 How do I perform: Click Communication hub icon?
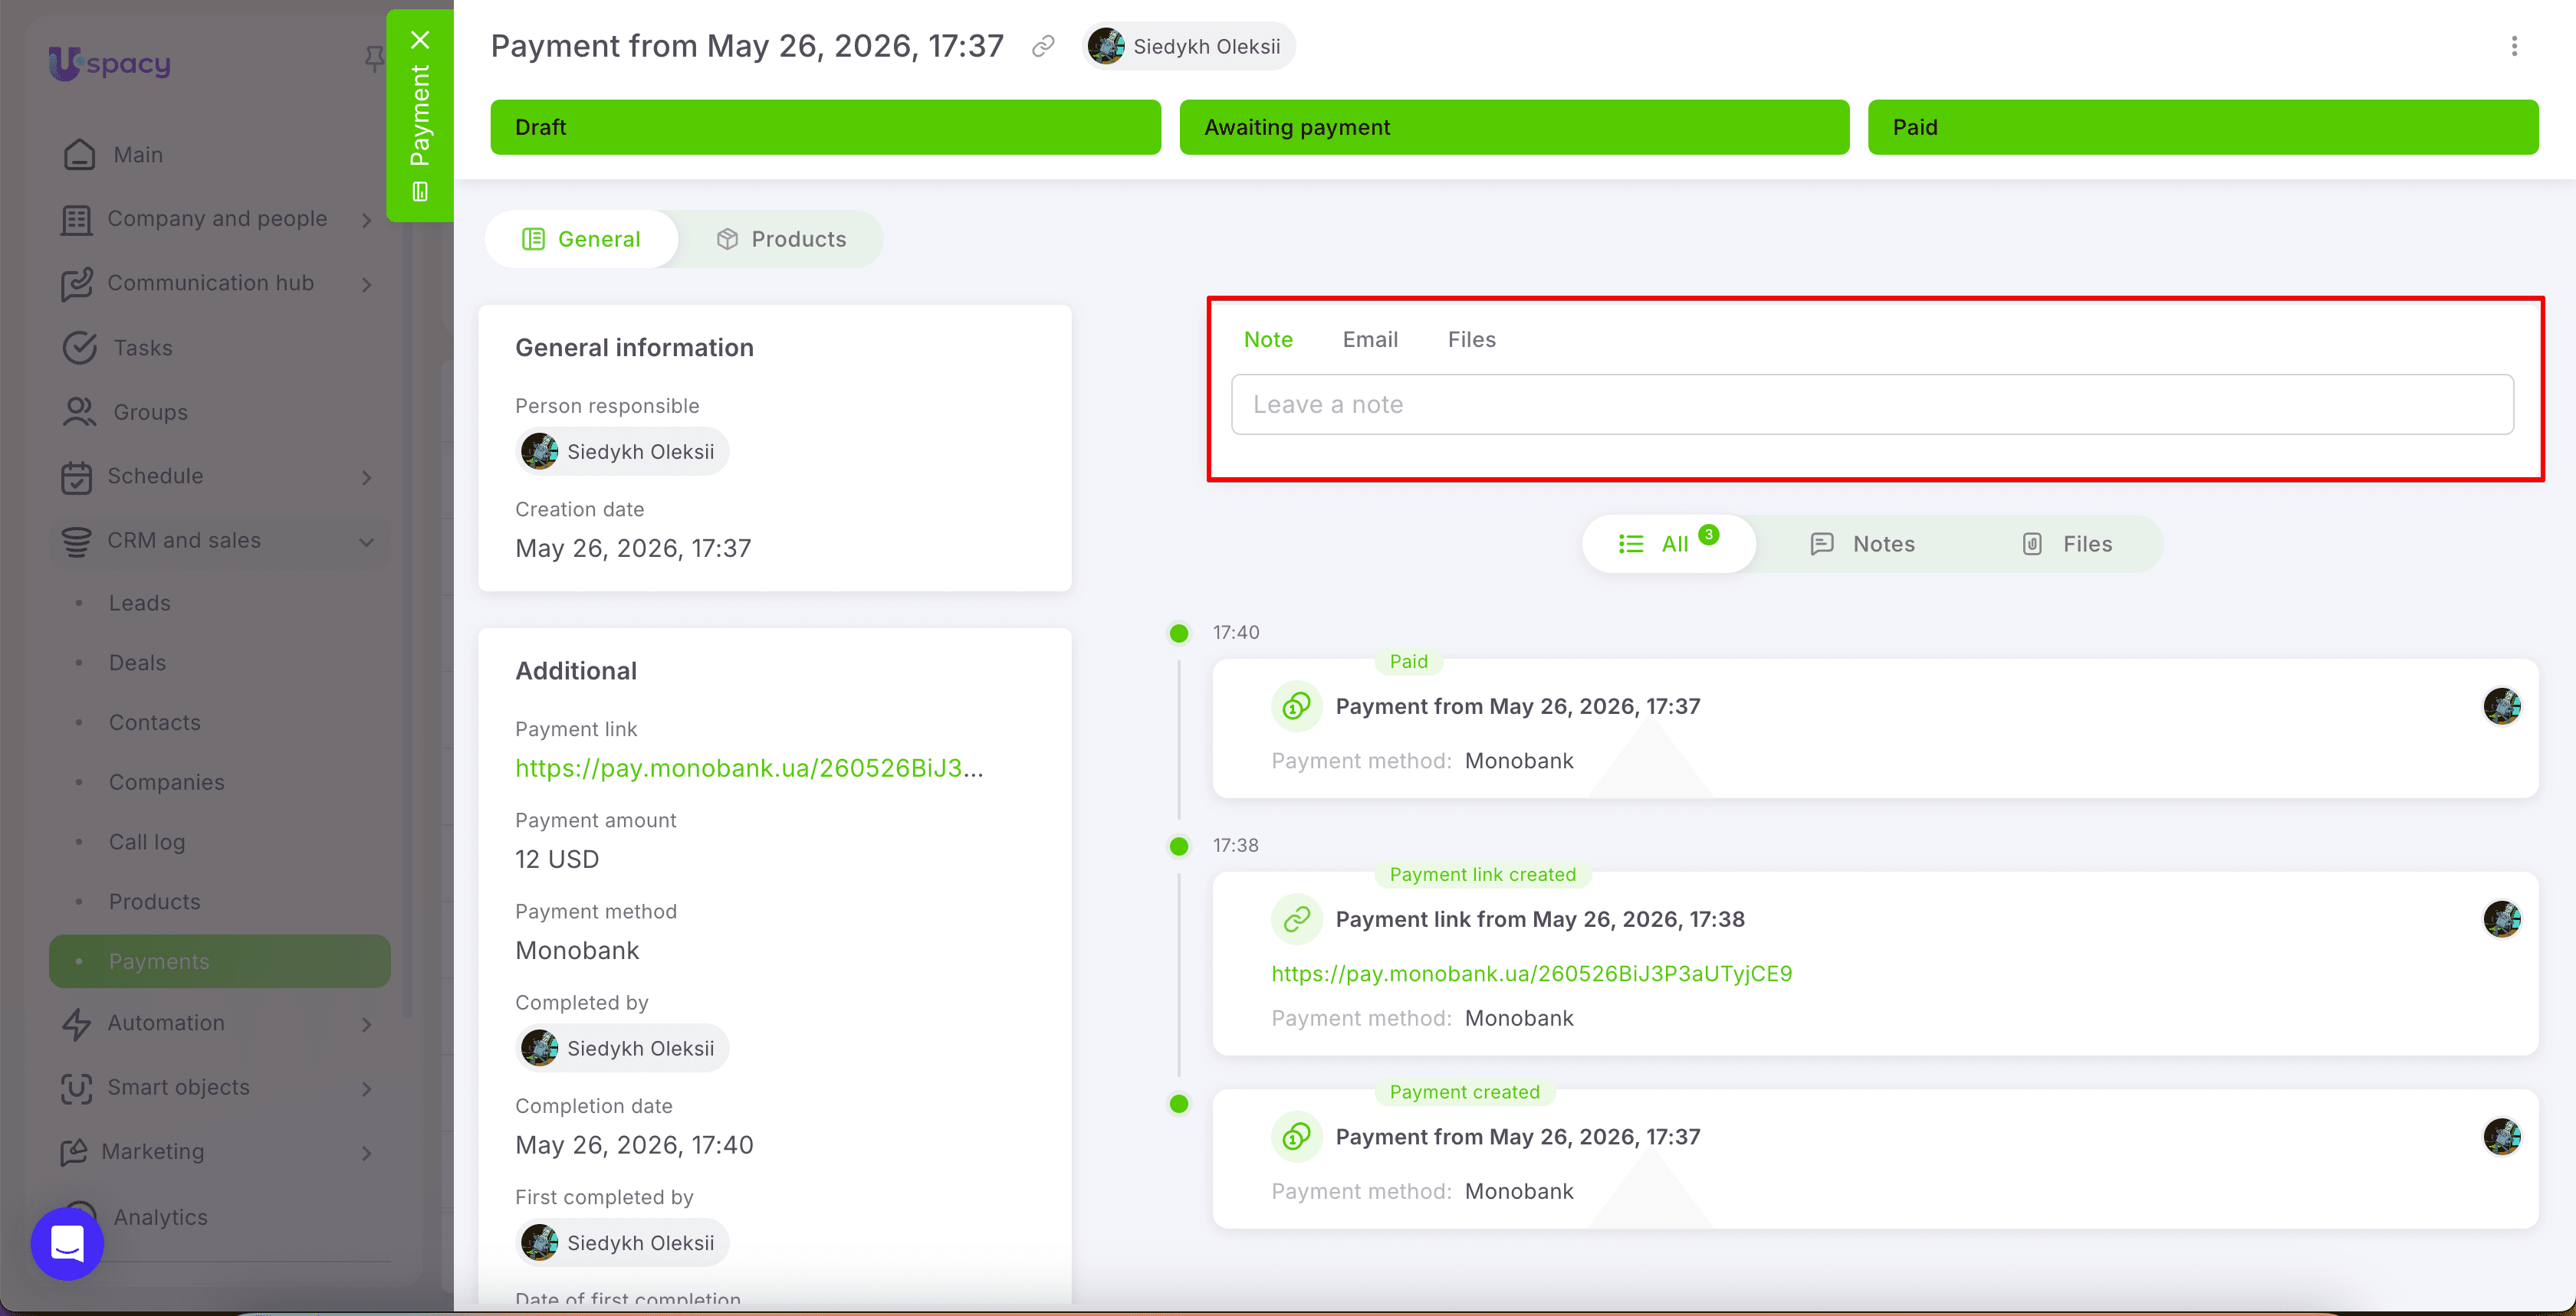(76, 283)
